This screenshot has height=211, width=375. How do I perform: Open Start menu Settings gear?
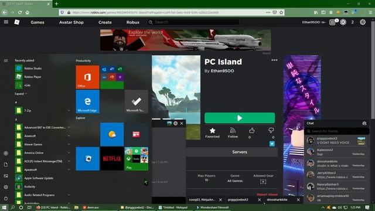6,187
